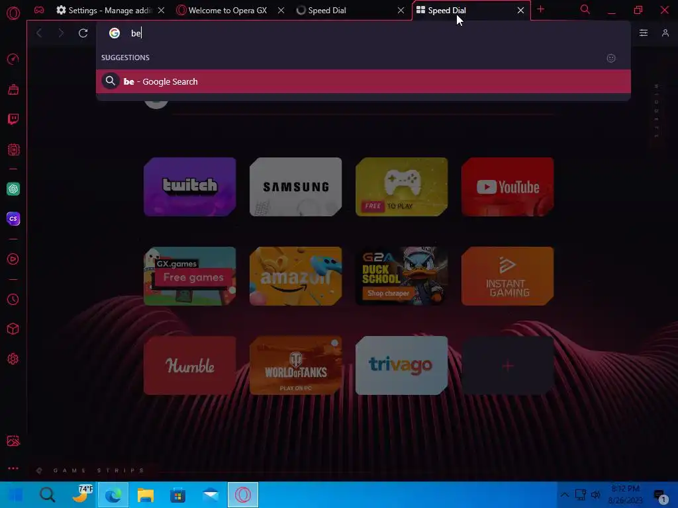Open Microsoft Store from taskbar

click(x=177, y=495)
